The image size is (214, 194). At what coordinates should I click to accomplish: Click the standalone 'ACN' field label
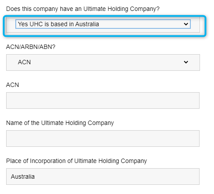pos(13,85)
